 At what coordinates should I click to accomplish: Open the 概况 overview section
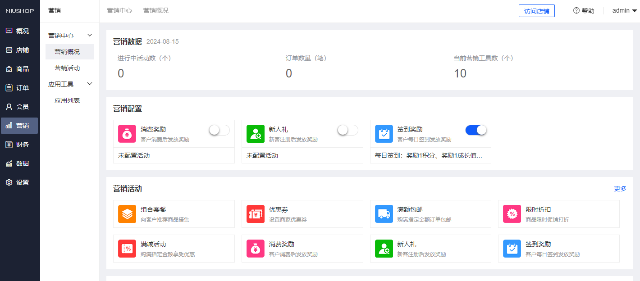click(x=19, y=31)
